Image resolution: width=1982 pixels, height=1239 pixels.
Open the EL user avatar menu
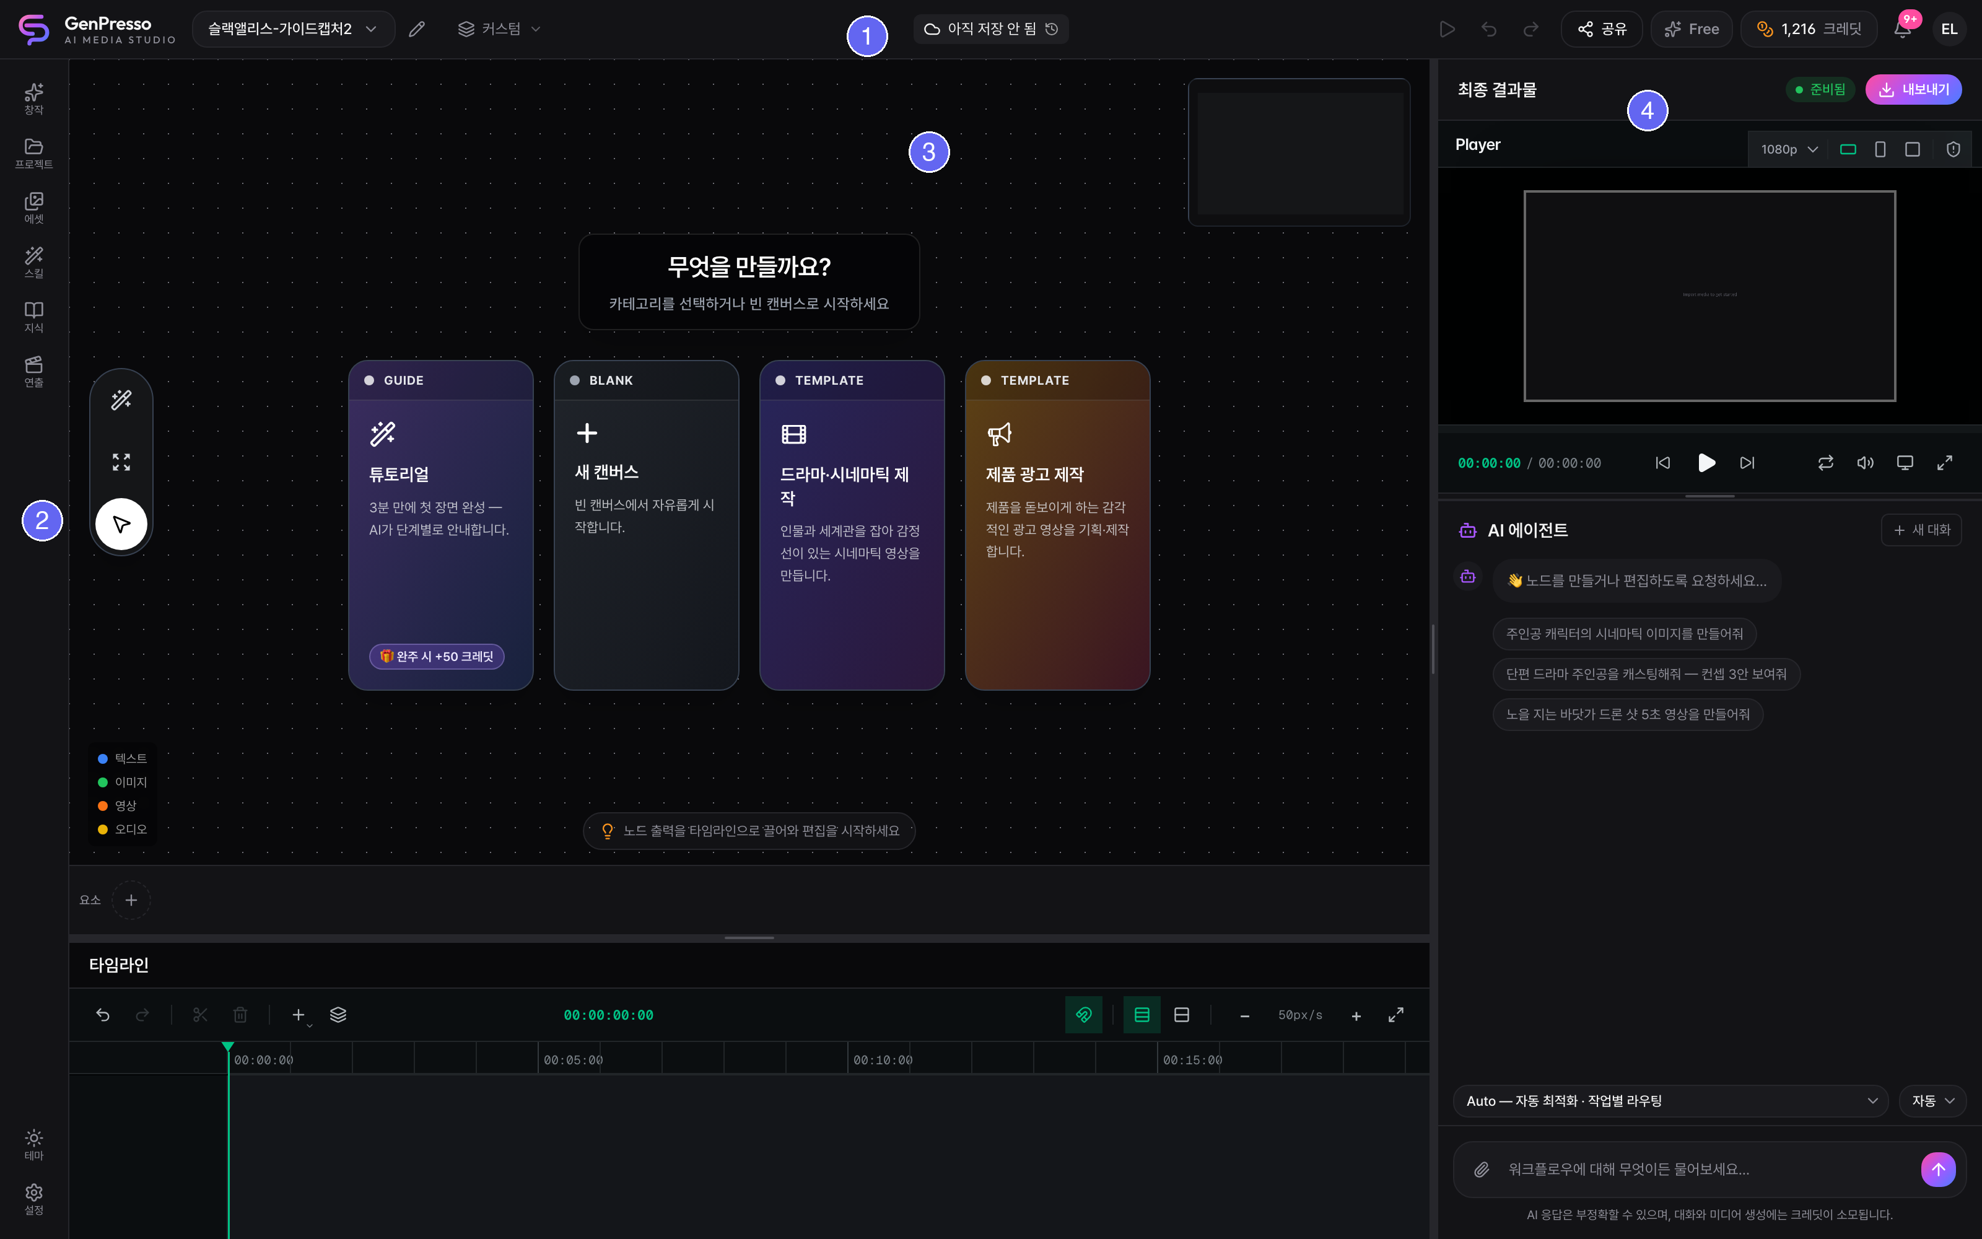[1949, 30]
